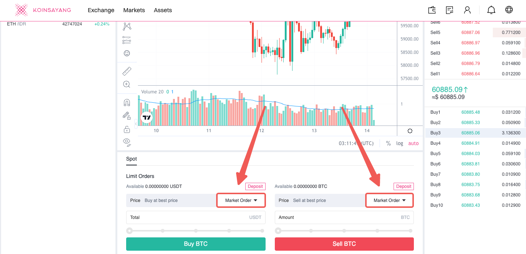Image resolution: width=526 pixels, height=254 pixels.
Task: Hide all drawings with eye icon
Action: click(127, 141)
